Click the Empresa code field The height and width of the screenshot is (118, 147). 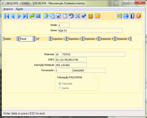click(x=58, y=54)
